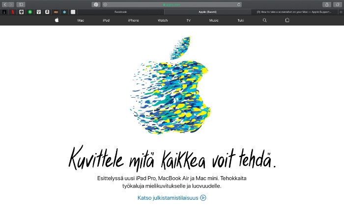Click the Apple logo in site navigation
The height and width of the screenshot is (215, 344).
tap(57, 20)
